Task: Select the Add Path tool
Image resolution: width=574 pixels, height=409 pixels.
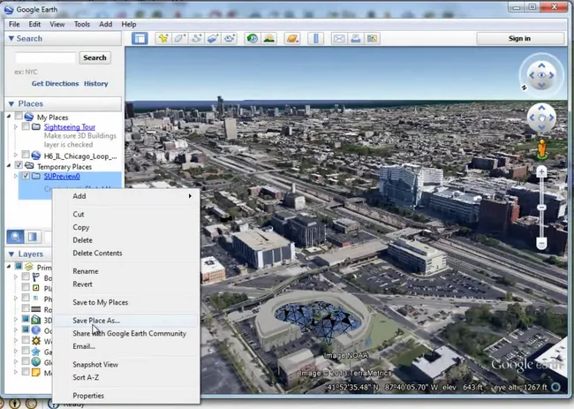Action: tap(196, 39)
